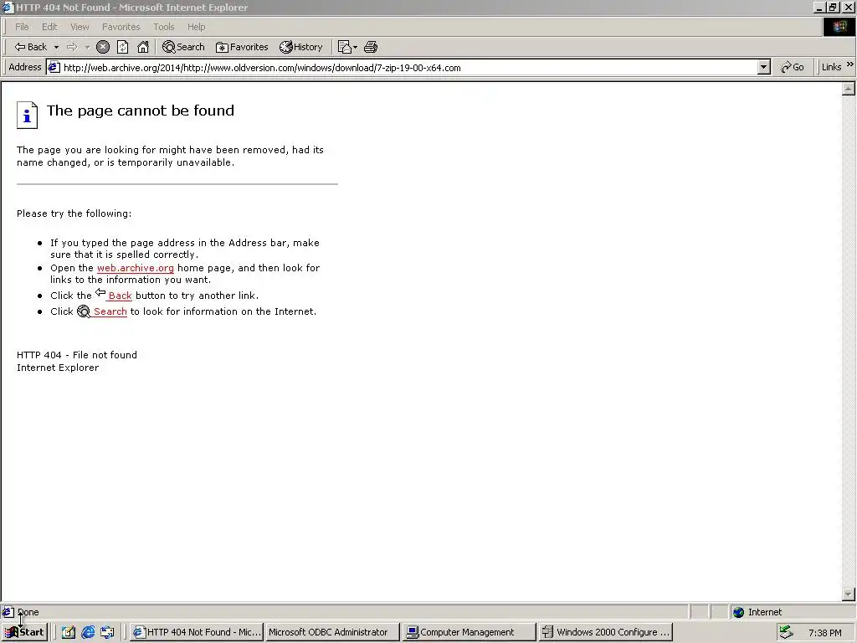Viewport: 857px width, 643px height.
Task: Click the 'HTTP 404 - File not found' text
Action: point(76,355)
